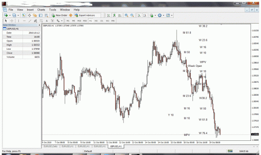Open the File menu
261x155 pixels.
click(x=11, y=10)
